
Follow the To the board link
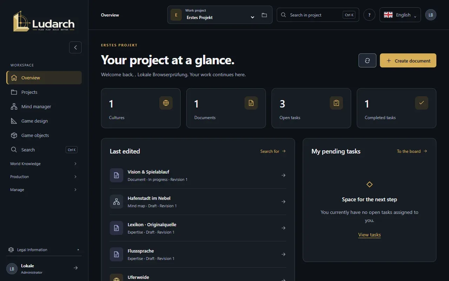(412, 151)
